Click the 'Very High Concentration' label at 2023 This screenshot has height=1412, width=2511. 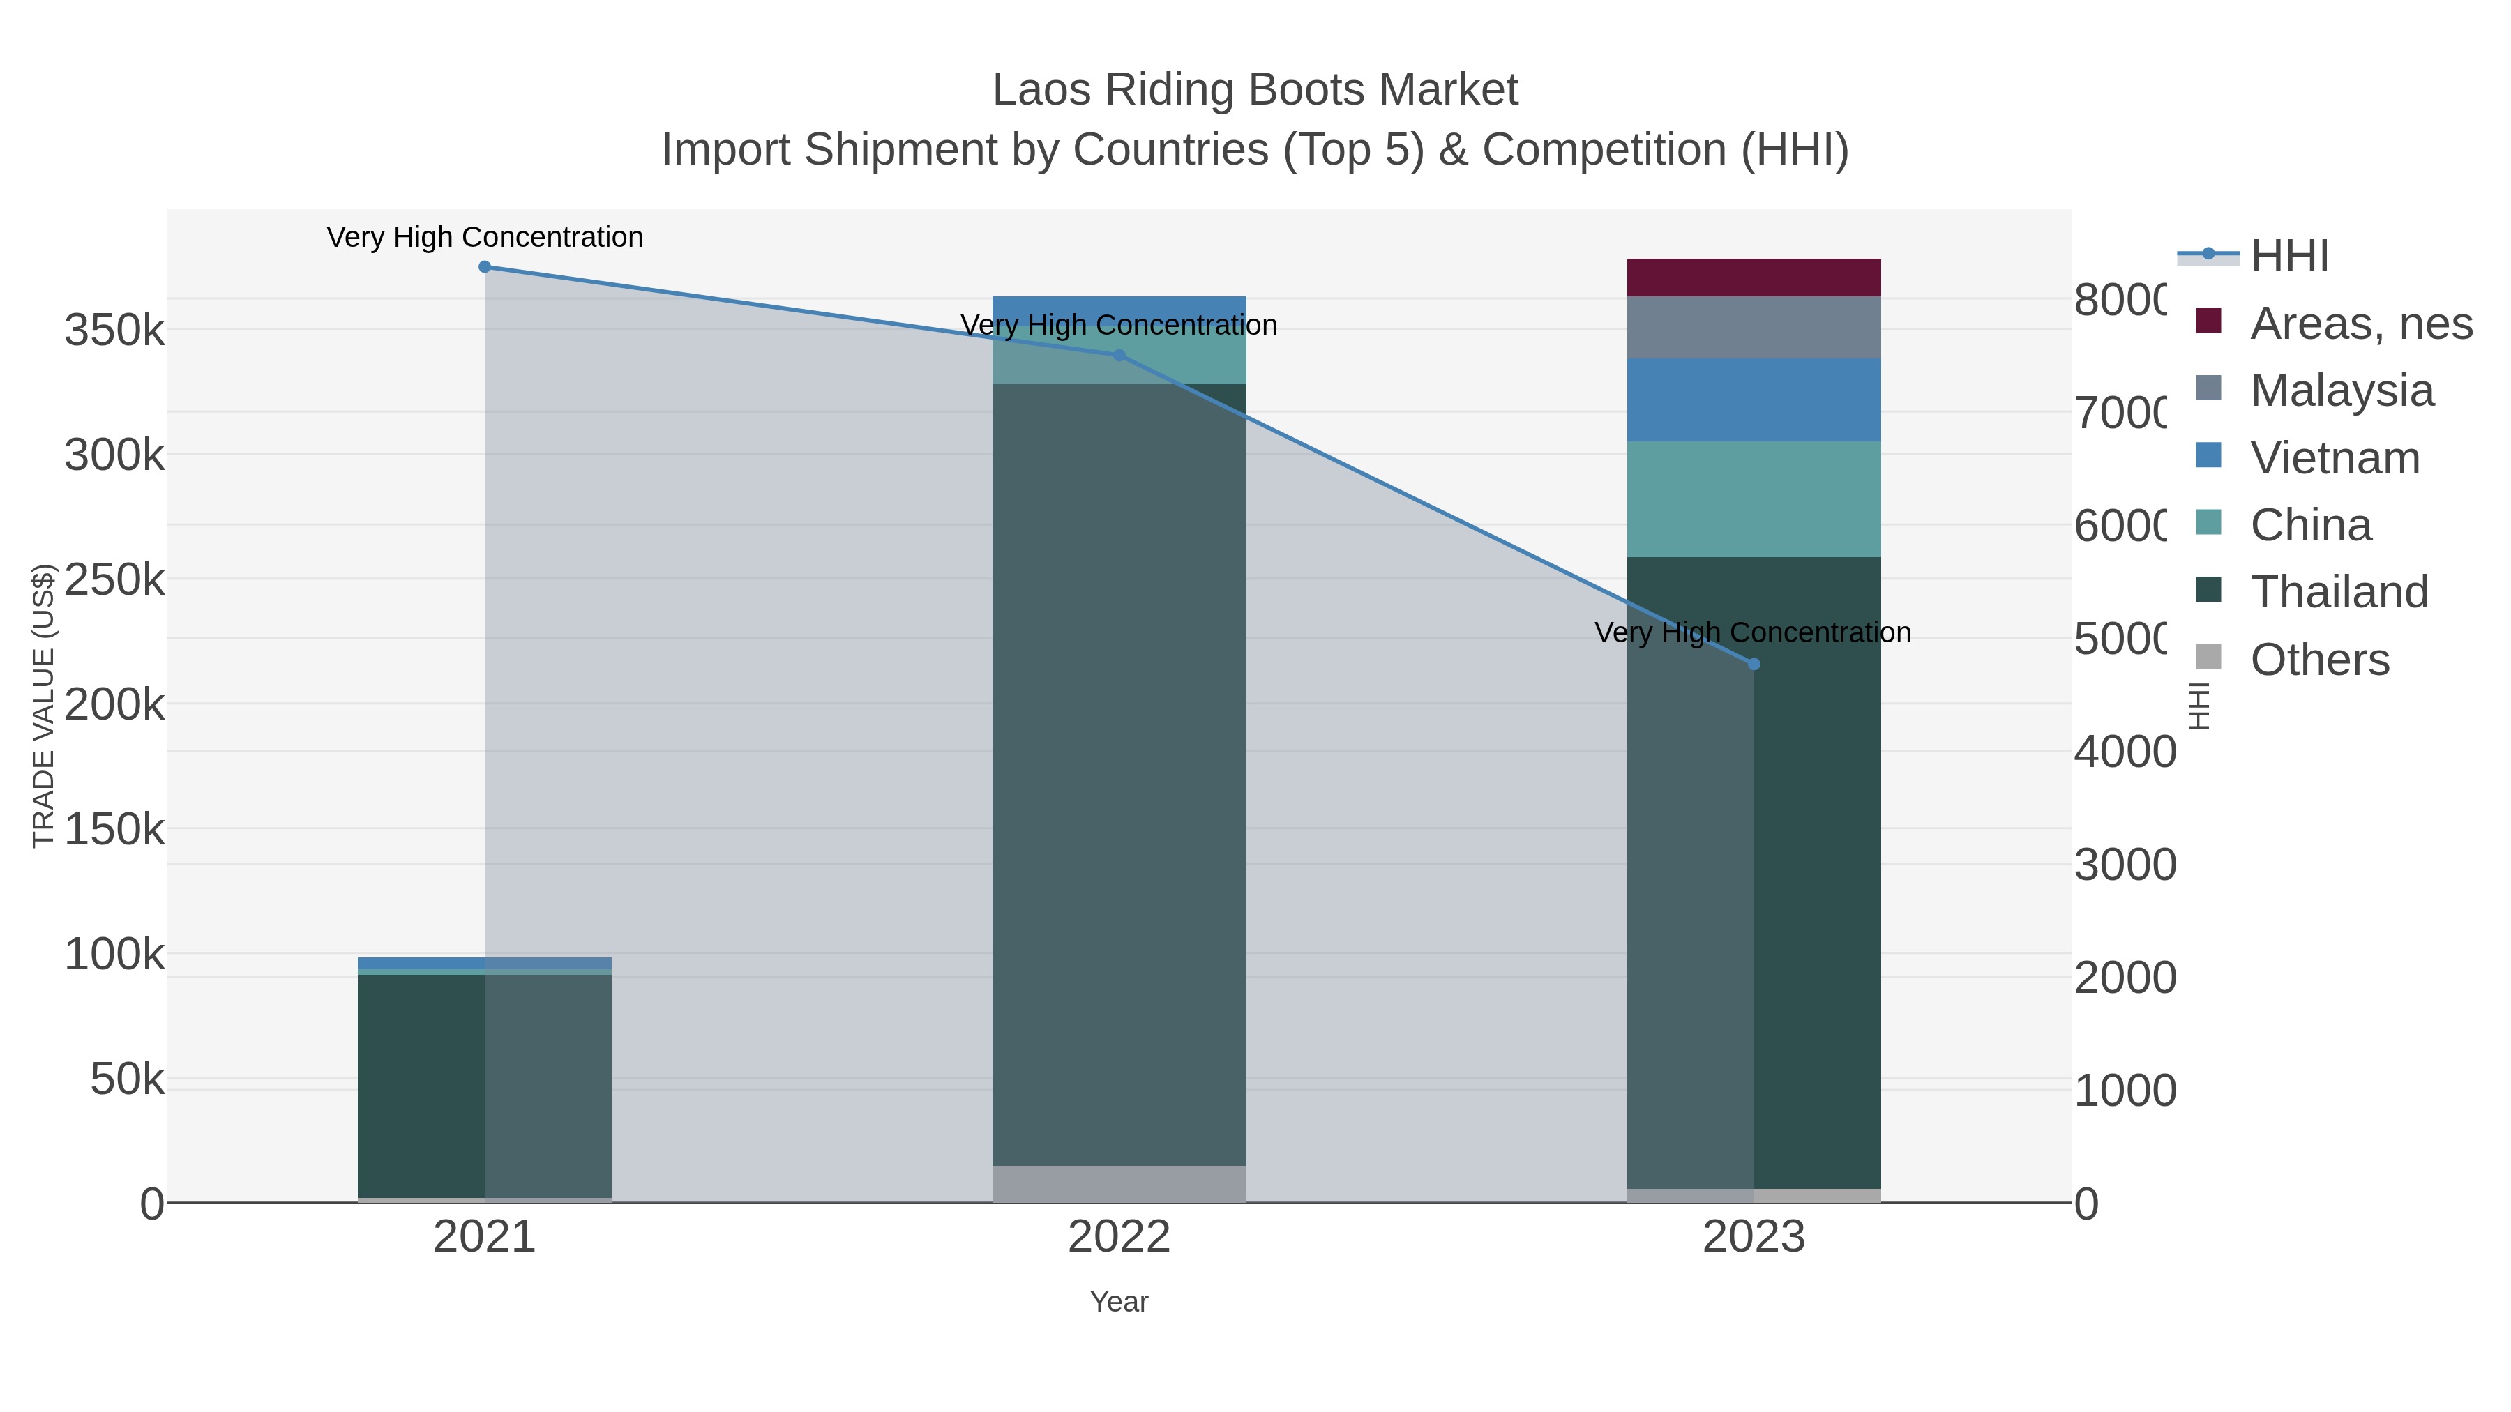[1753, 632]
